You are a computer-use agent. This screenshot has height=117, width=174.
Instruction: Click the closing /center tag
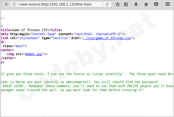pos(8,58)
